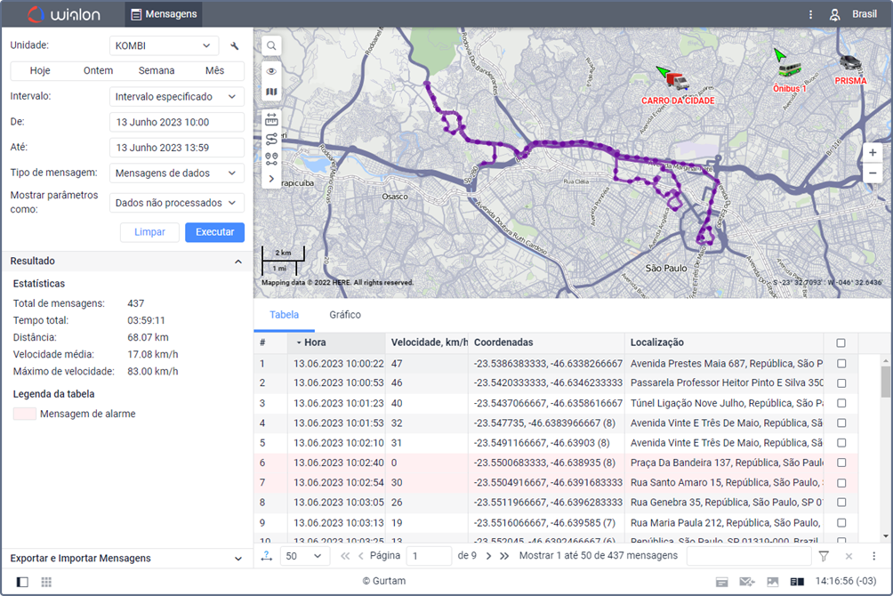Viewport: 893px width, 596px height.
Task: Click the map search magnifier icon
Action: [x=271, y=45]
